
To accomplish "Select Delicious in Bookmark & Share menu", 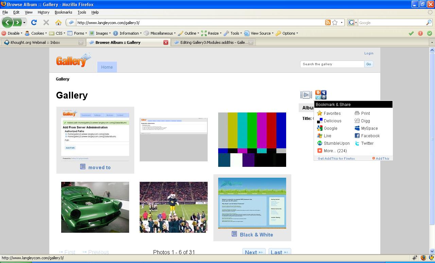I will click(x=332, y=121).
